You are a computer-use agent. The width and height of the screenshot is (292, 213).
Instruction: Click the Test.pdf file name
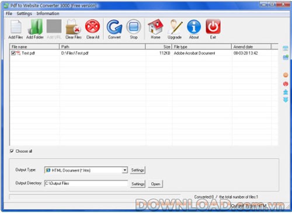[28, 53]
